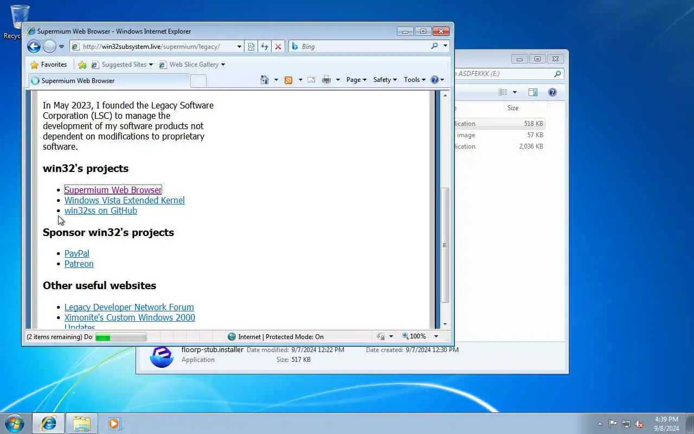Click the PayPal sponsor link
The height and width of the screenshot is (434, 694).
tap(77, 253)
